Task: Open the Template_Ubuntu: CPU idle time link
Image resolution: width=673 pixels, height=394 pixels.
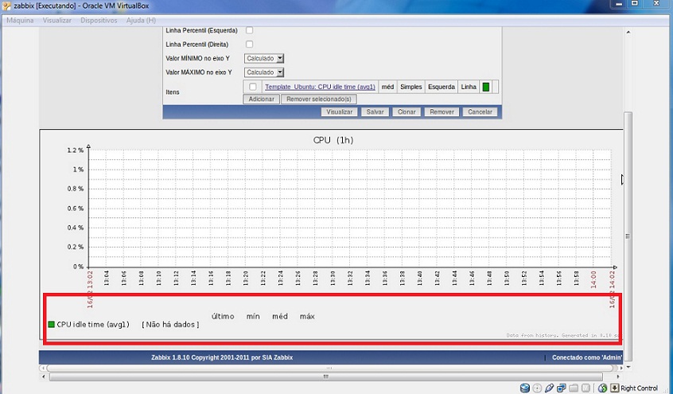Action: tap(320, 87)
